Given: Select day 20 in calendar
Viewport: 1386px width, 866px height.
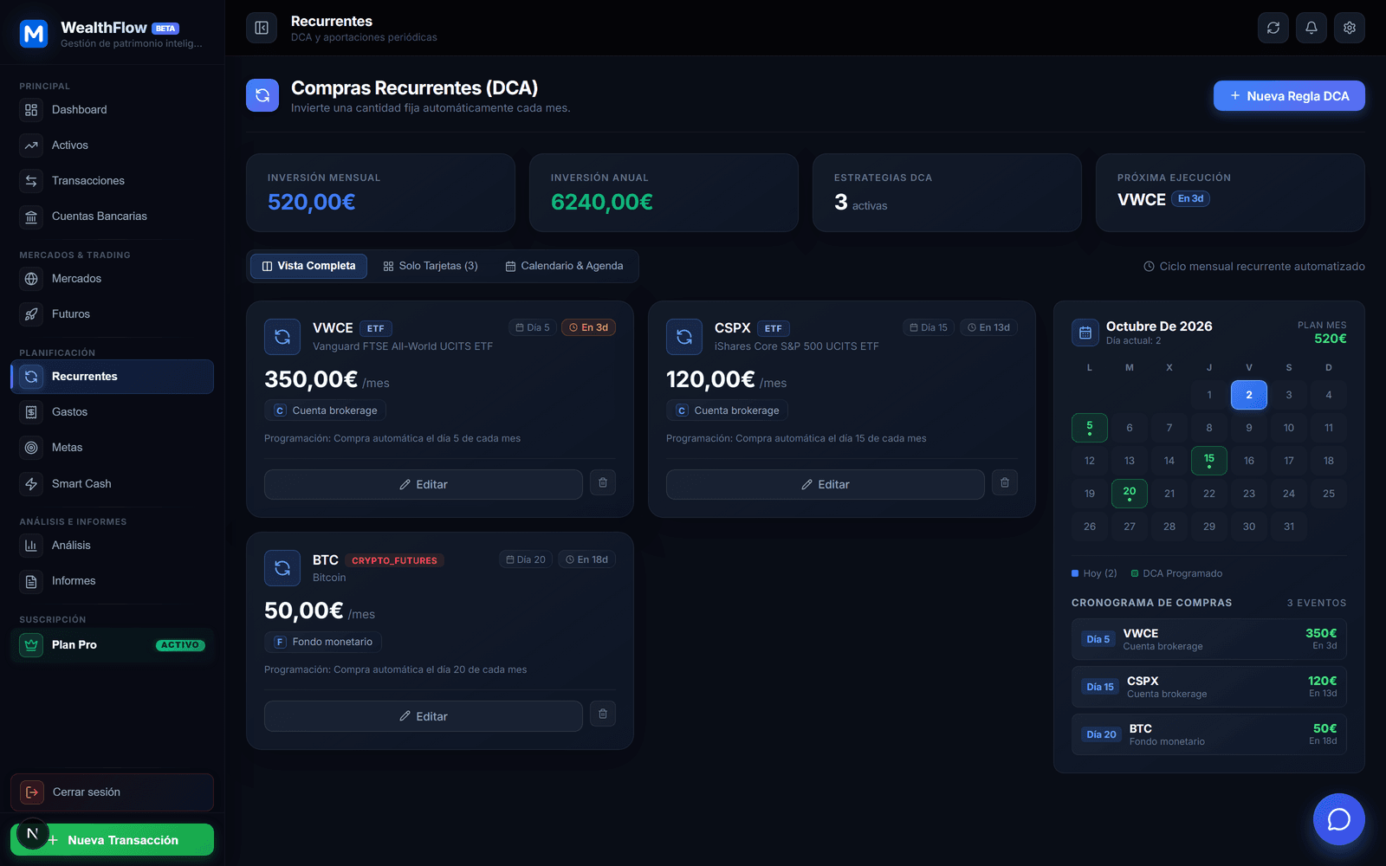Looking at the screenshot, I should click(1130, 494).
